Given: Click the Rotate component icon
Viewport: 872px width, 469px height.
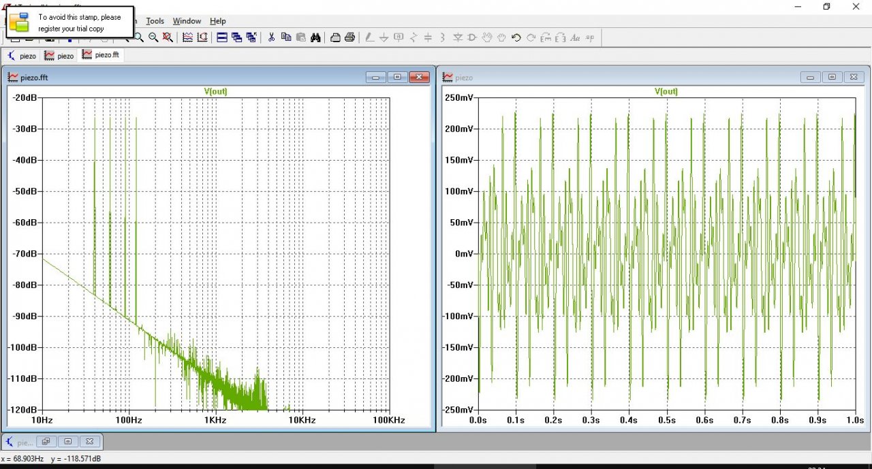Looking at the screenshot, I should tap(545, 37).
